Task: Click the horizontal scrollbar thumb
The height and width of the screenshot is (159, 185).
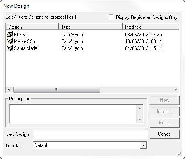Action: (x=57, y=89)
